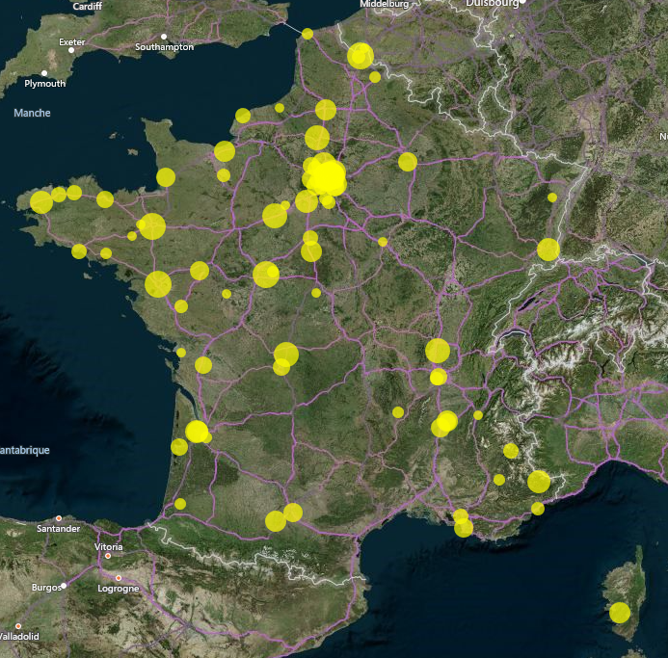Viewport: 668px width, 658px height.
Task: Click the Cardiff city label
Action: pos(88,6)
